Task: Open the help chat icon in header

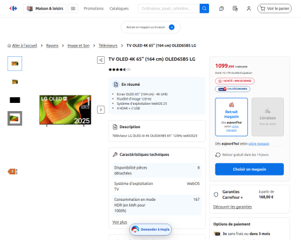Action: 221,8
